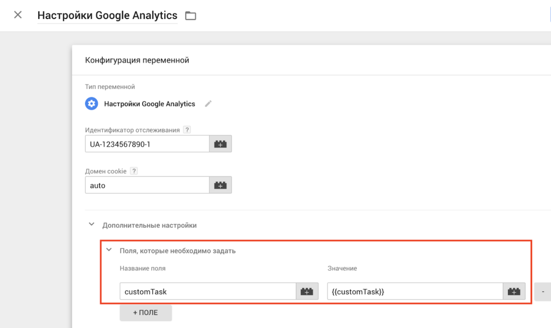Insert variable for the value field

pos(514,291)
